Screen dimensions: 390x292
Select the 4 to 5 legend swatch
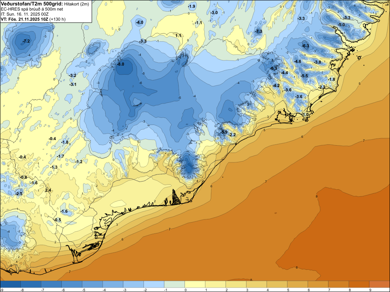coord(277,284)
